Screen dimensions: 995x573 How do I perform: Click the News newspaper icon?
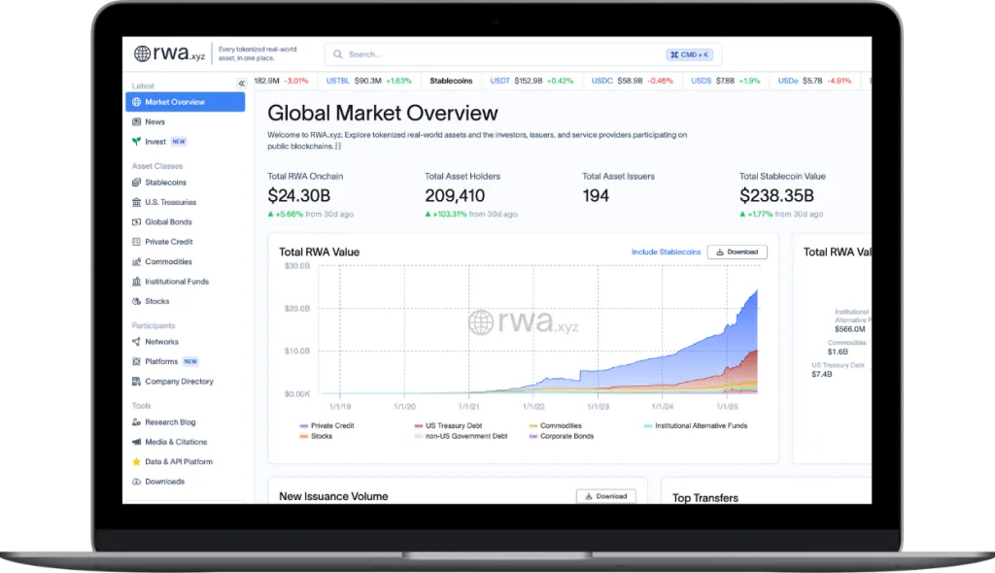pos(136,121)
